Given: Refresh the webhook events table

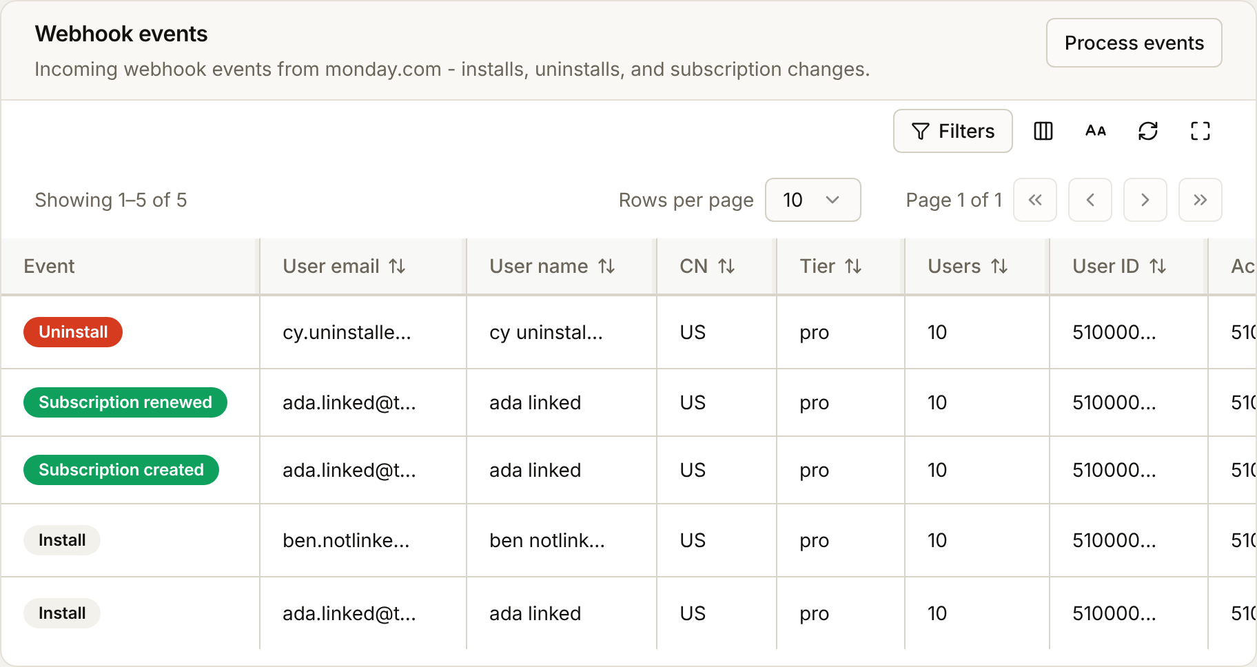Looking at the screenshot, I should click(x=1148, y=131).
